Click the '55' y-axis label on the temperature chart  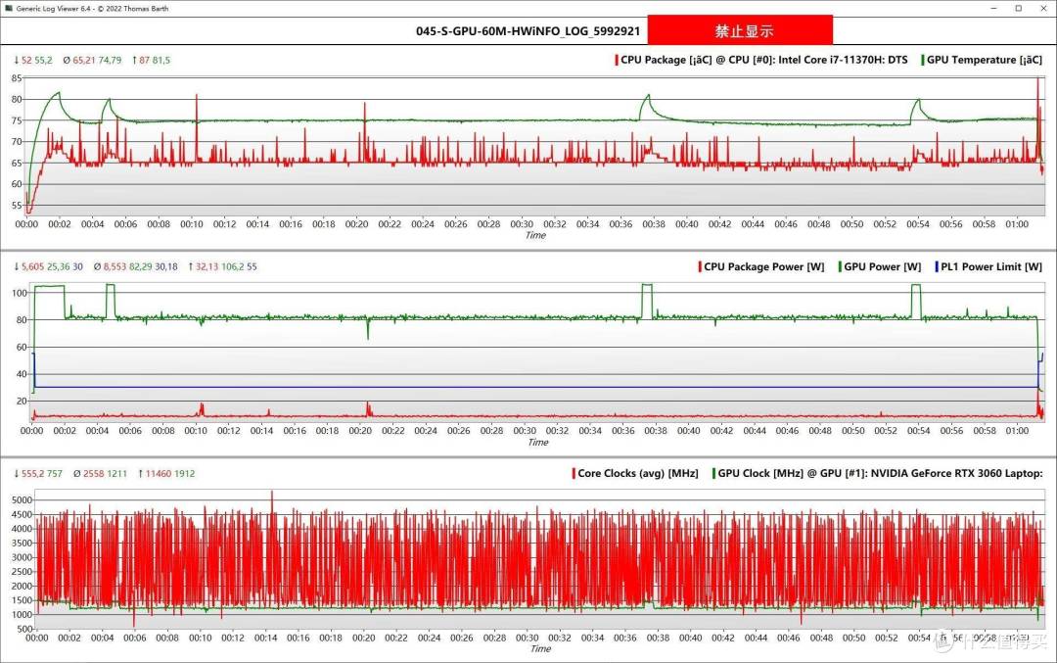pyautogui.click(x=17, y=205)
